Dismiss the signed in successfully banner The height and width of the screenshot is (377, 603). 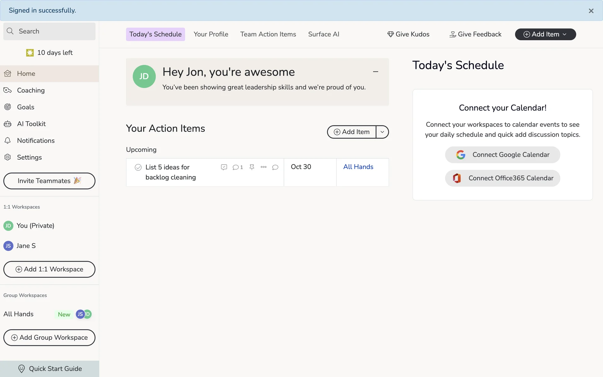tap(591, 11)
